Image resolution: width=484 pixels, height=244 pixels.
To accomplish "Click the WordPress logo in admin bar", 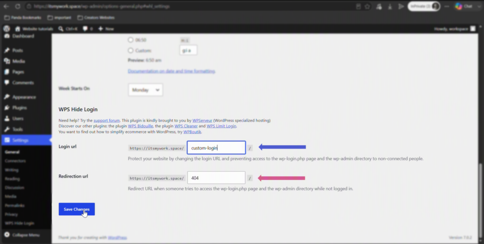I will coord(7,29).
